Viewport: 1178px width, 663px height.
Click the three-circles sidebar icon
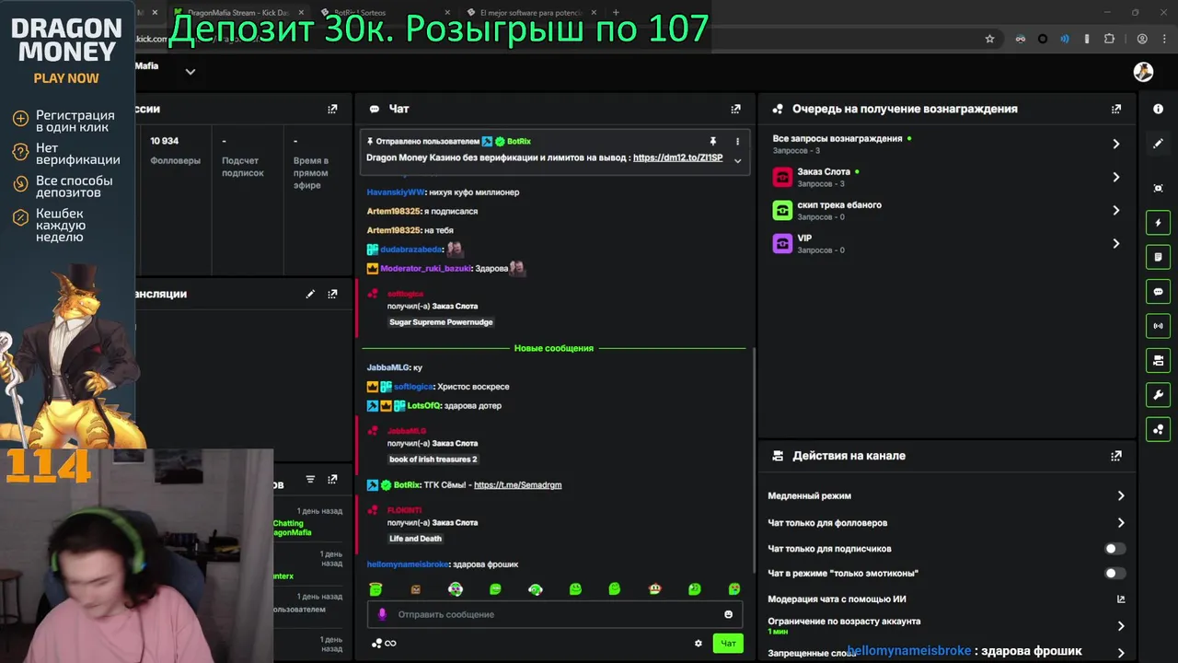1159,429
